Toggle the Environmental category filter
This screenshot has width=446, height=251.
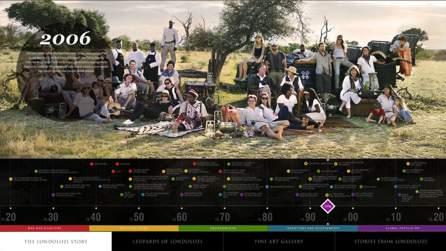[x=223, y=228]
